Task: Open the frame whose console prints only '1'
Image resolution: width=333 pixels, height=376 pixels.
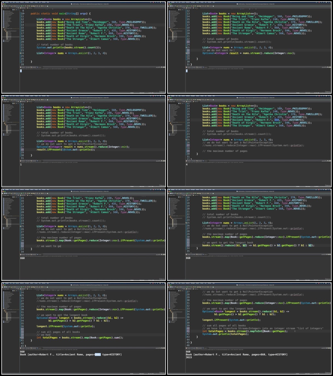Action: (84, 141)
